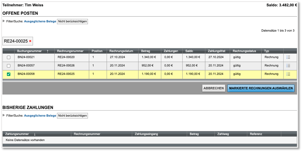302x152 pixels.
Task: Click ascending sort arrow beside Buchungsnummer
Action: 48,51
